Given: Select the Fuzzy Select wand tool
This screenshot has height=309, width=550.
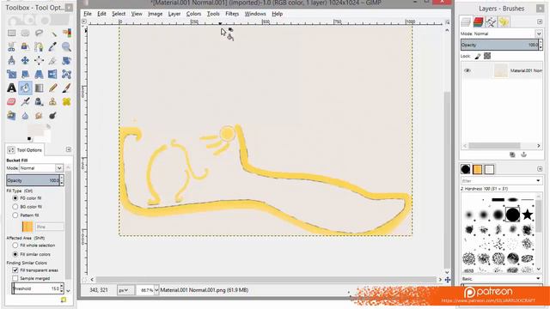Looking at the screenshot, I should point(53,33).
